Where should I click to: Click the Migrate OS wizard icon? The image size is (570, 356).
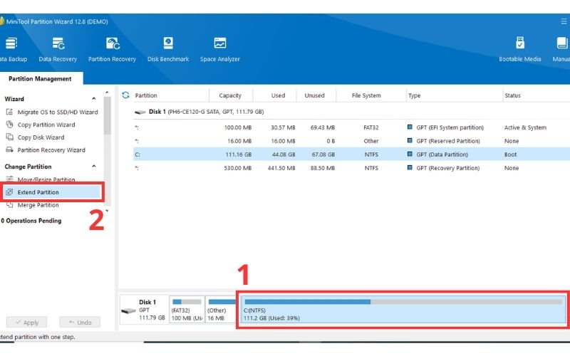9,112
